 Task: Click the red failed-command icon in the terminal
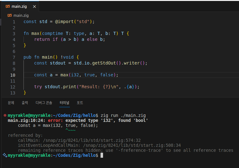tap(5, 115)
